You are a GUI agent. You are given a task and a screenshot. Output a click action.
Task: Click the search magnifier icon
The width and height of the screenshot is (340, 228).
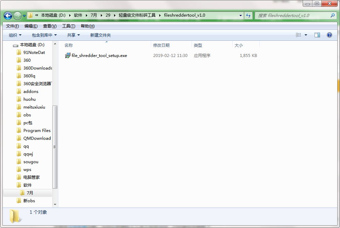(333, 15)
